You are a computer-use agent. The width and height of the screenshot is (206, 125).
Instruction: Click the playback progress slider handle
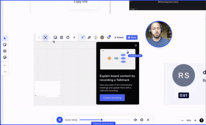click(101, 120)
